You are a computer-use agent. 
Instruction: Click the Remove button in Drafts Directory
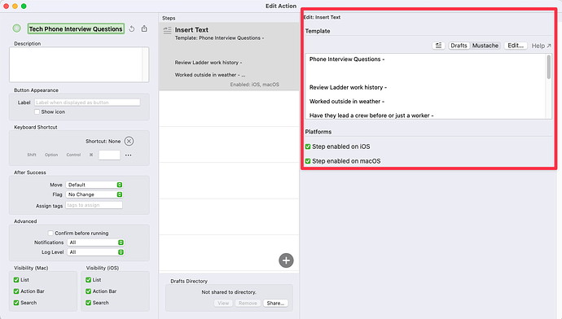pyautogui.click(x=248, y=303)
